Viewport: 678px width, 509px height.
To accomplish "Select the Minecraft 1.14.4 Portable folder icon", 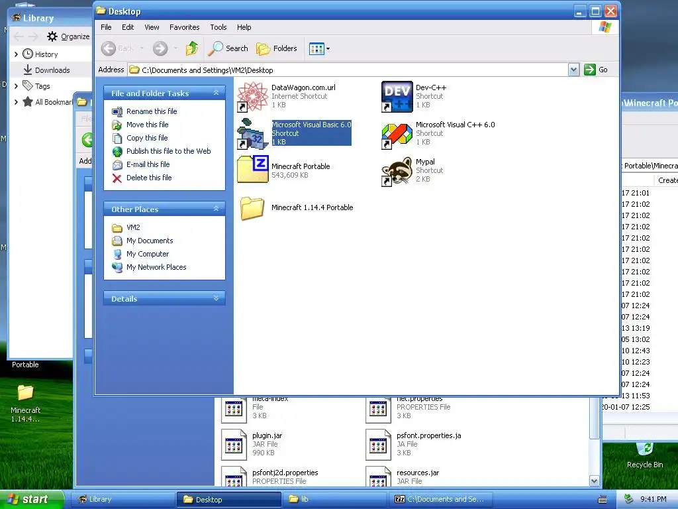I will (252, 207).
